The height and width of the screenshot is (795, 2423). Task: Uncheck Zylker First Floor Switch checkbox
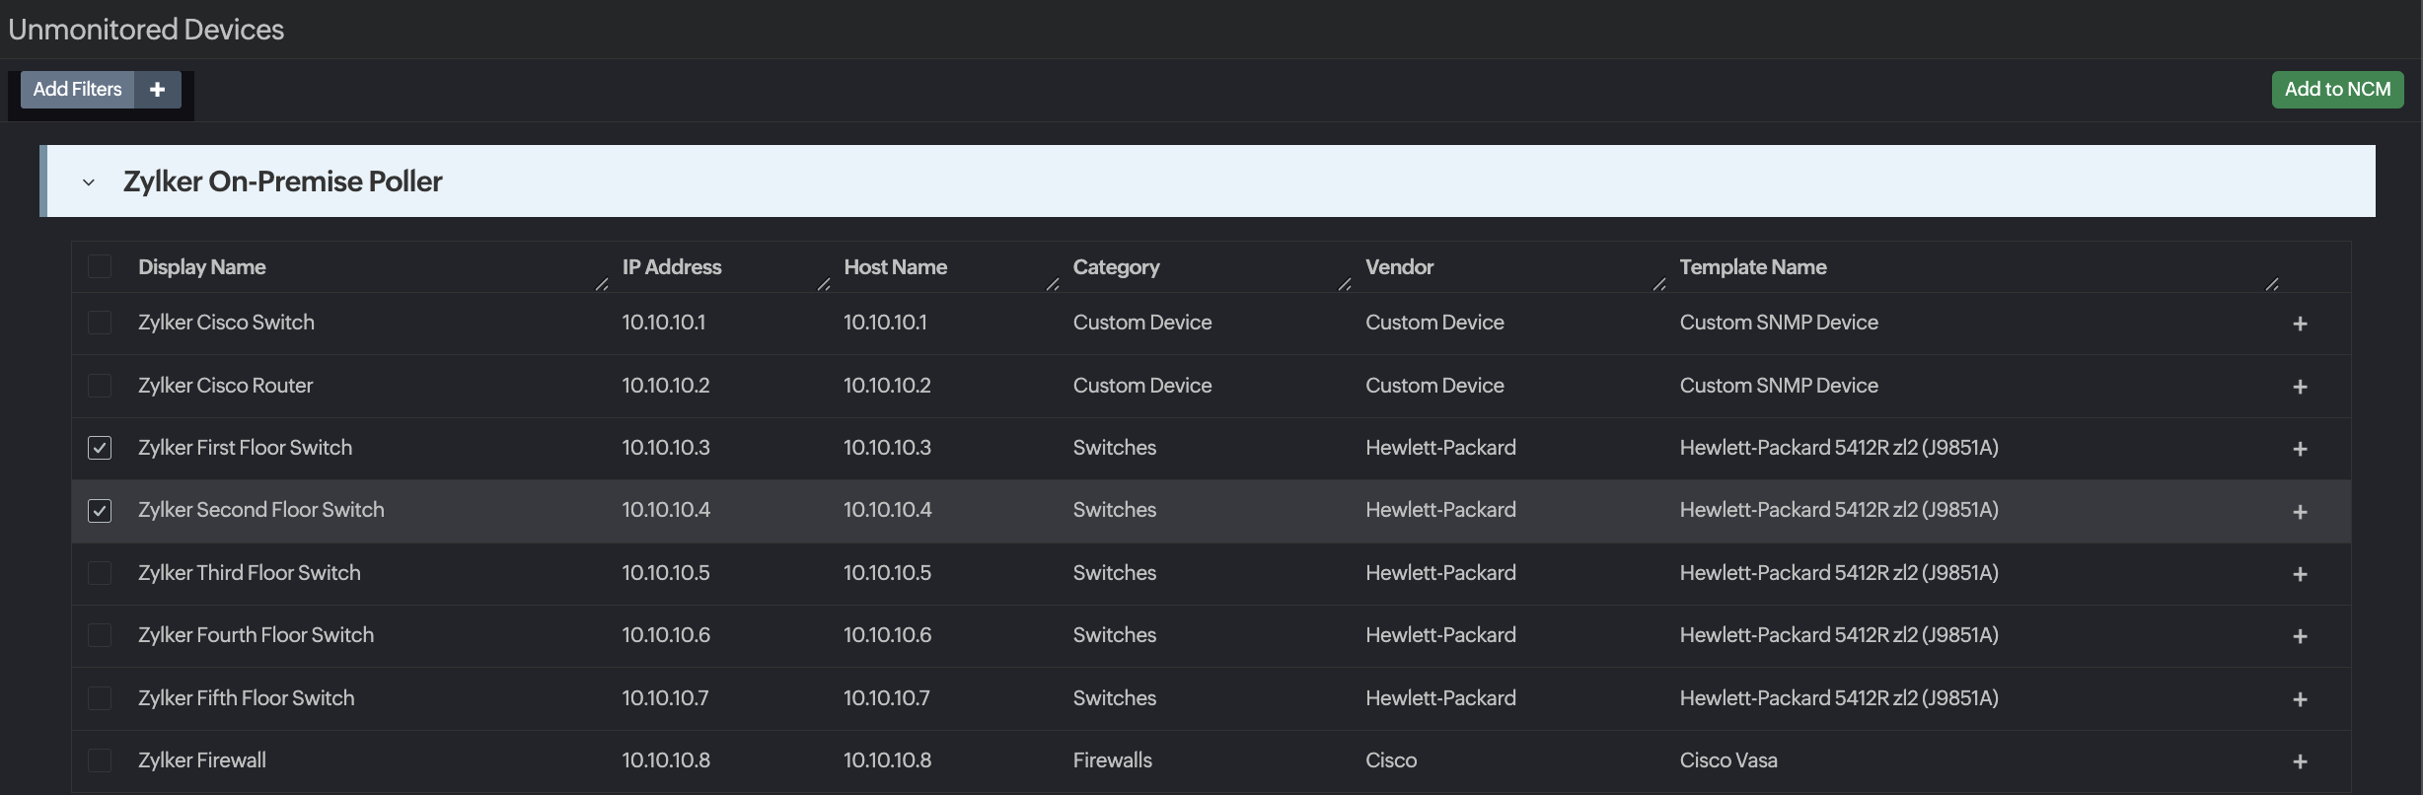100,448
